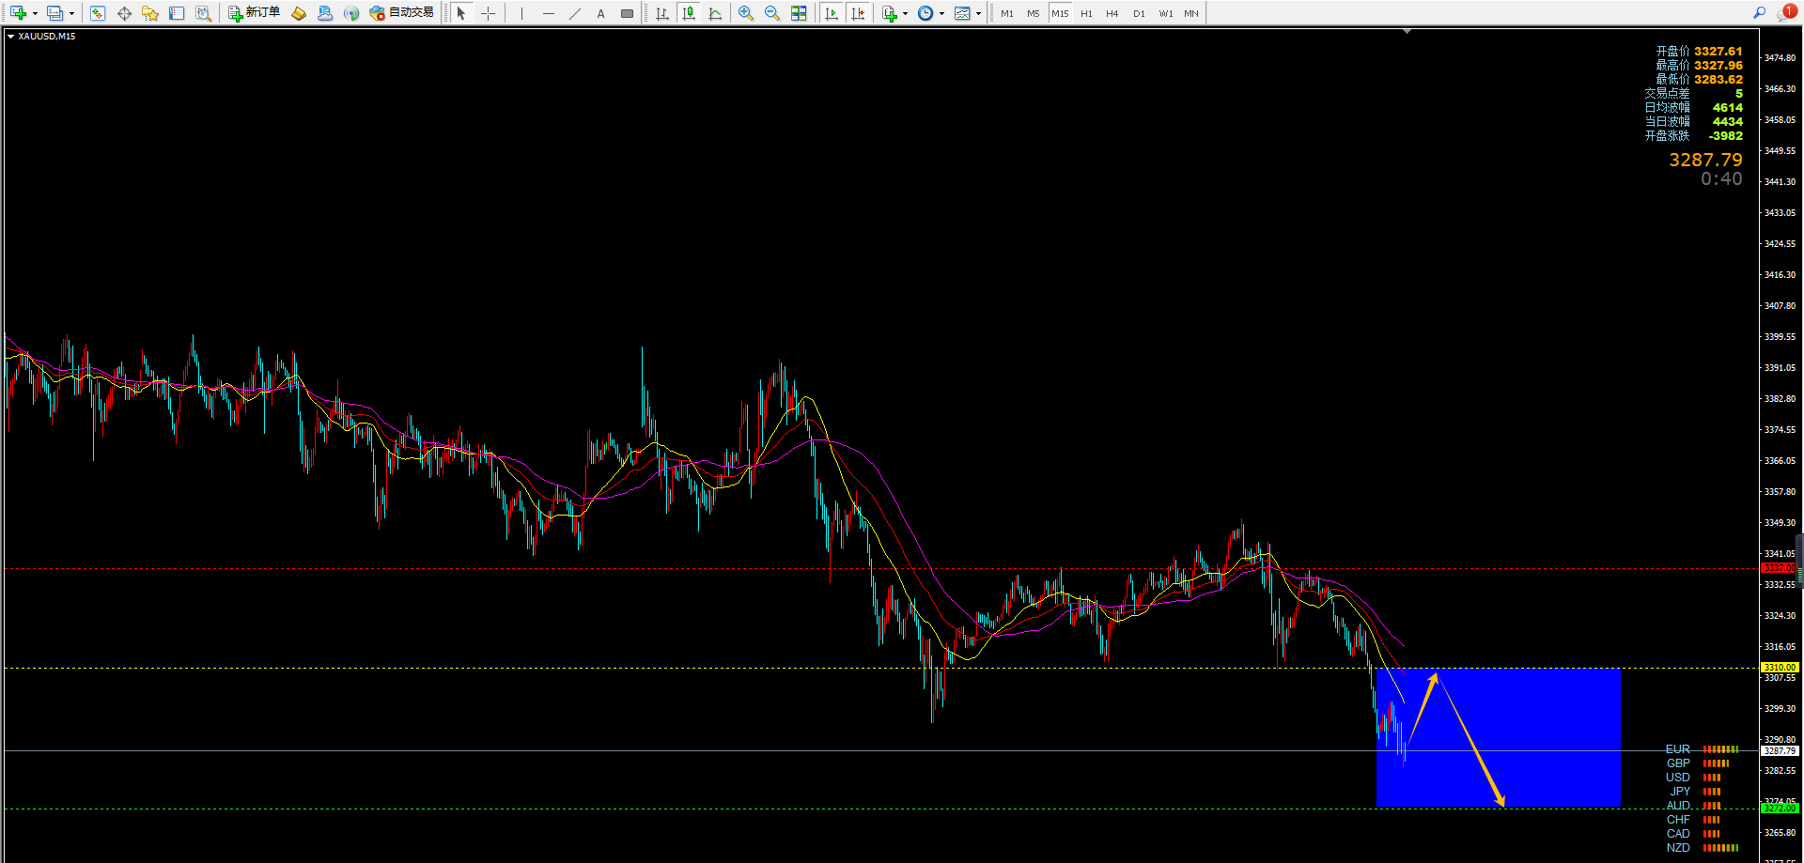Click the 新订单 new order button

[255, 13]
